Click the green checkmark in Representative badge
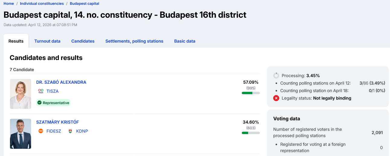The height and width of the screenshot is (156, 390). click(40, 103)
